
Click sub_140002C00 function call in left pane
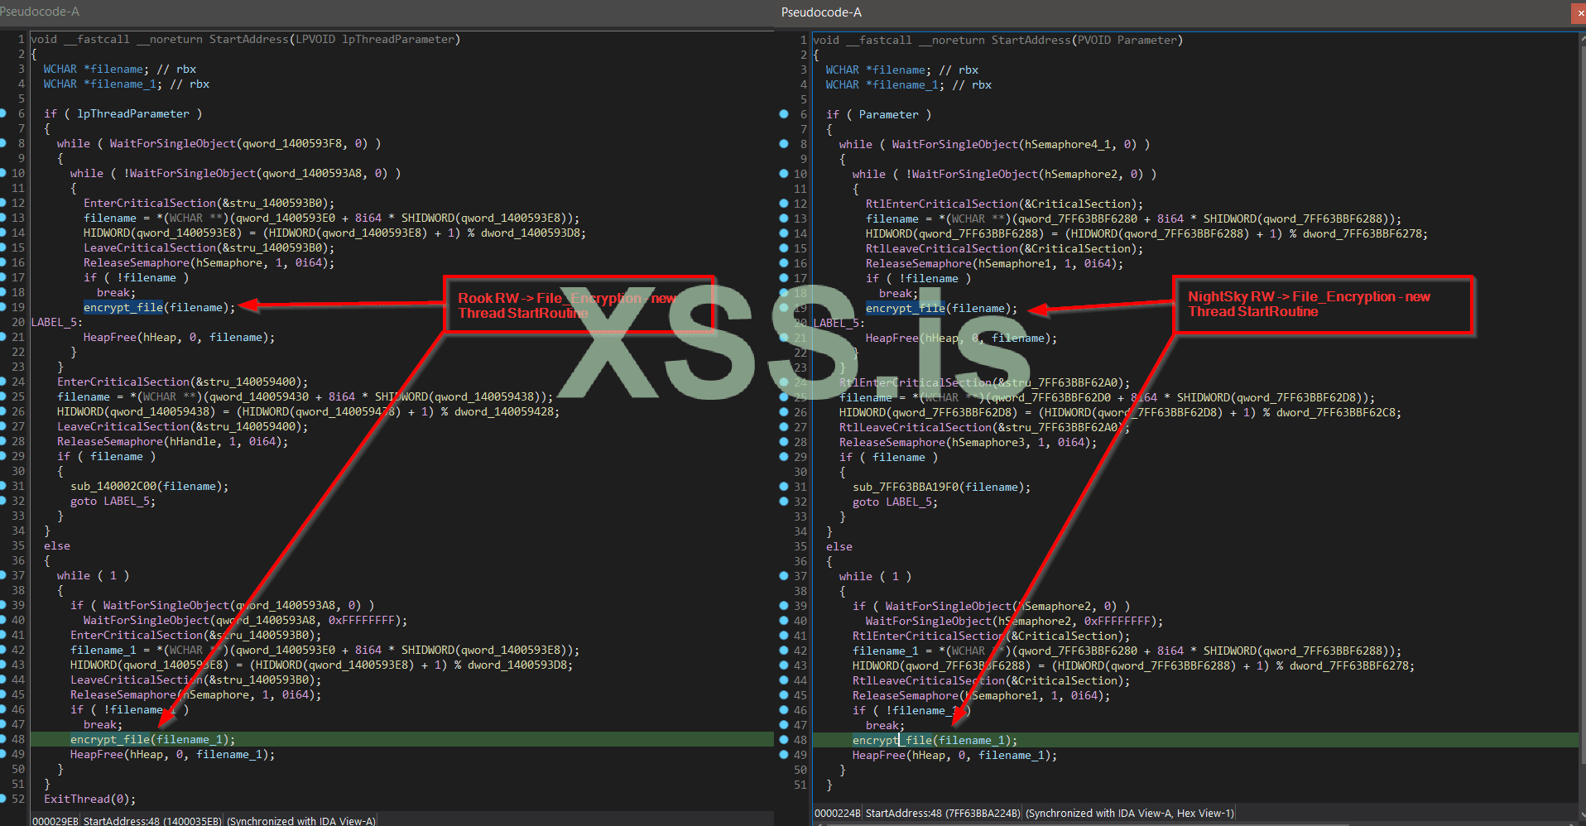(x=113, y=486)
